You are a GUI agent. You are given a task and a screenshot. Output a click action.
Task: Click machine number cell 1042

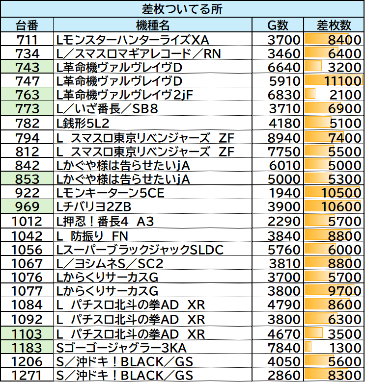point(27,235)
